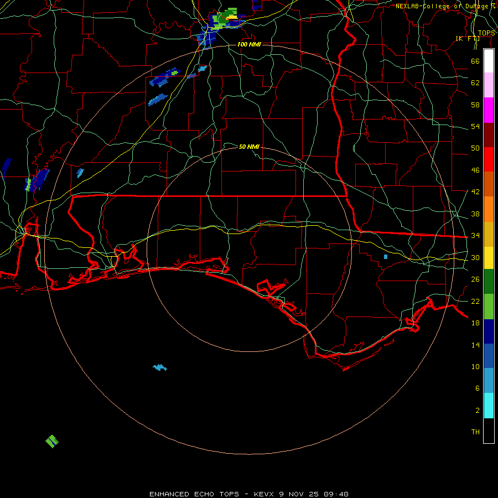
Task: Select the dark orange legend swatch beside 46
Action: [x=489, y=184]
